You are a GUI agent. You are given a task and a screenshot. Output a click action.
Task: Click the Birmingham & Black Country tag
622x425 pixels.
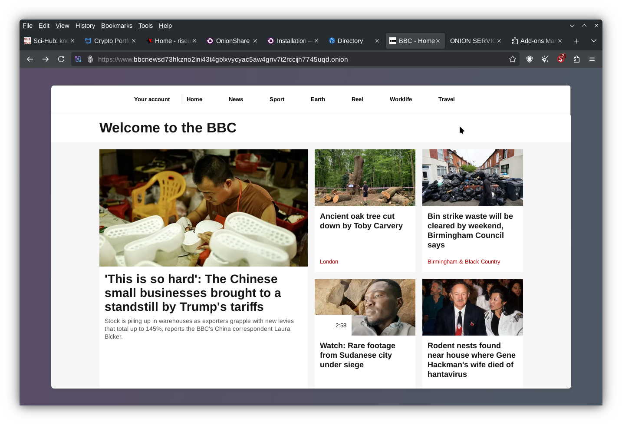click(464, 262)
